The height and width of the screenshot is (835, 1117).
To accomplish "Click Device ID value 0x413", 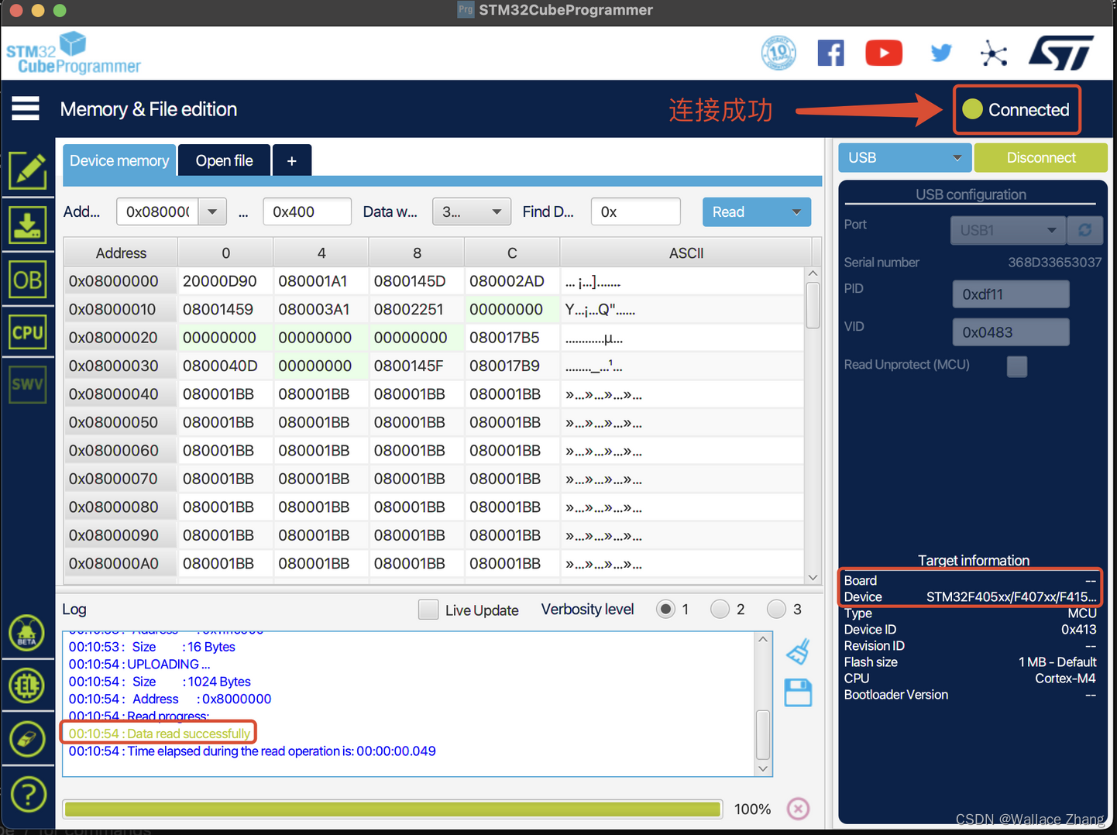I will (1078, 630).
